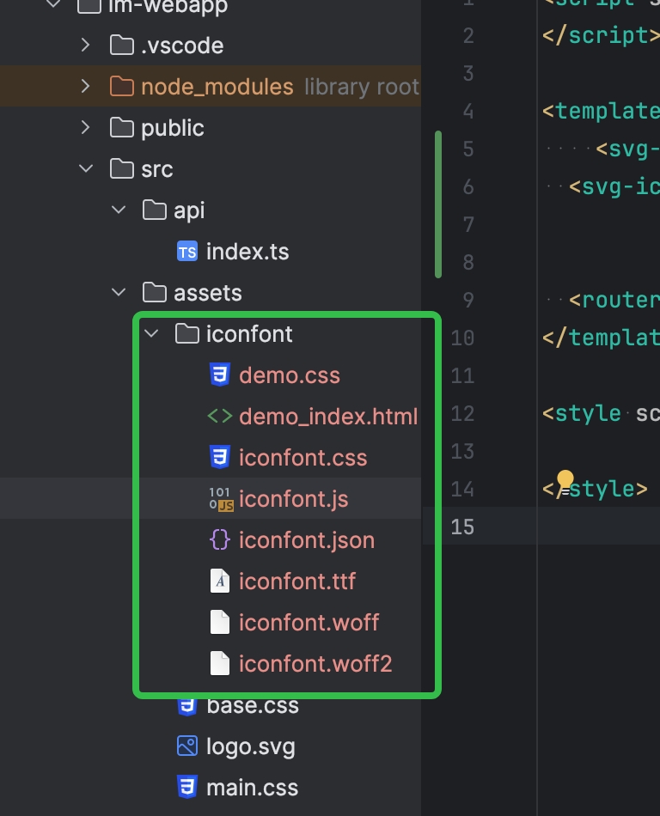Image resolution: width=660 pixels, height=816 pixels.
Task: Click the node_modules folder icon
Action: click(x=122, y=87)
